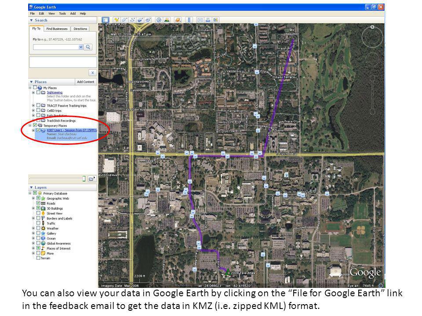The height and width of the screenshot is (316, 422).
Task: Enable the Traffic layer checkbox
Action: click(x=38, y=223)
